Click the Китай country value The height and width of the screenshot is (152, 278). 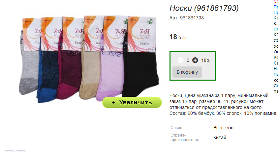(220, 138)
